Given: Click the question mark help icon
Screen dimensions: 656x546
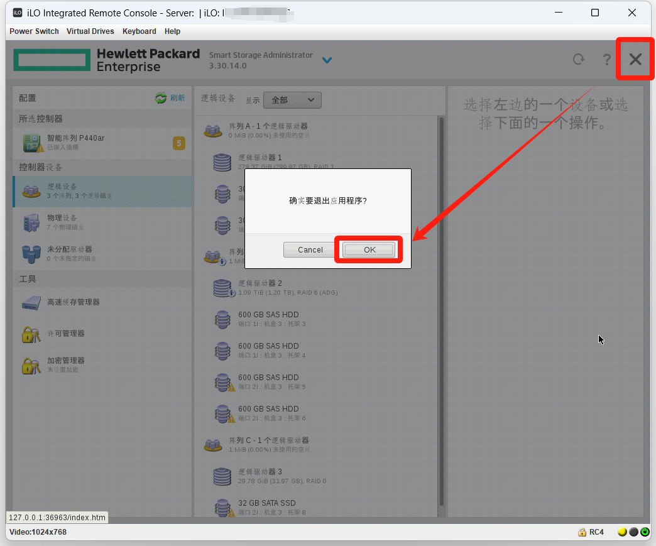Looking at the screenshot, I should (x=606, y=60).
